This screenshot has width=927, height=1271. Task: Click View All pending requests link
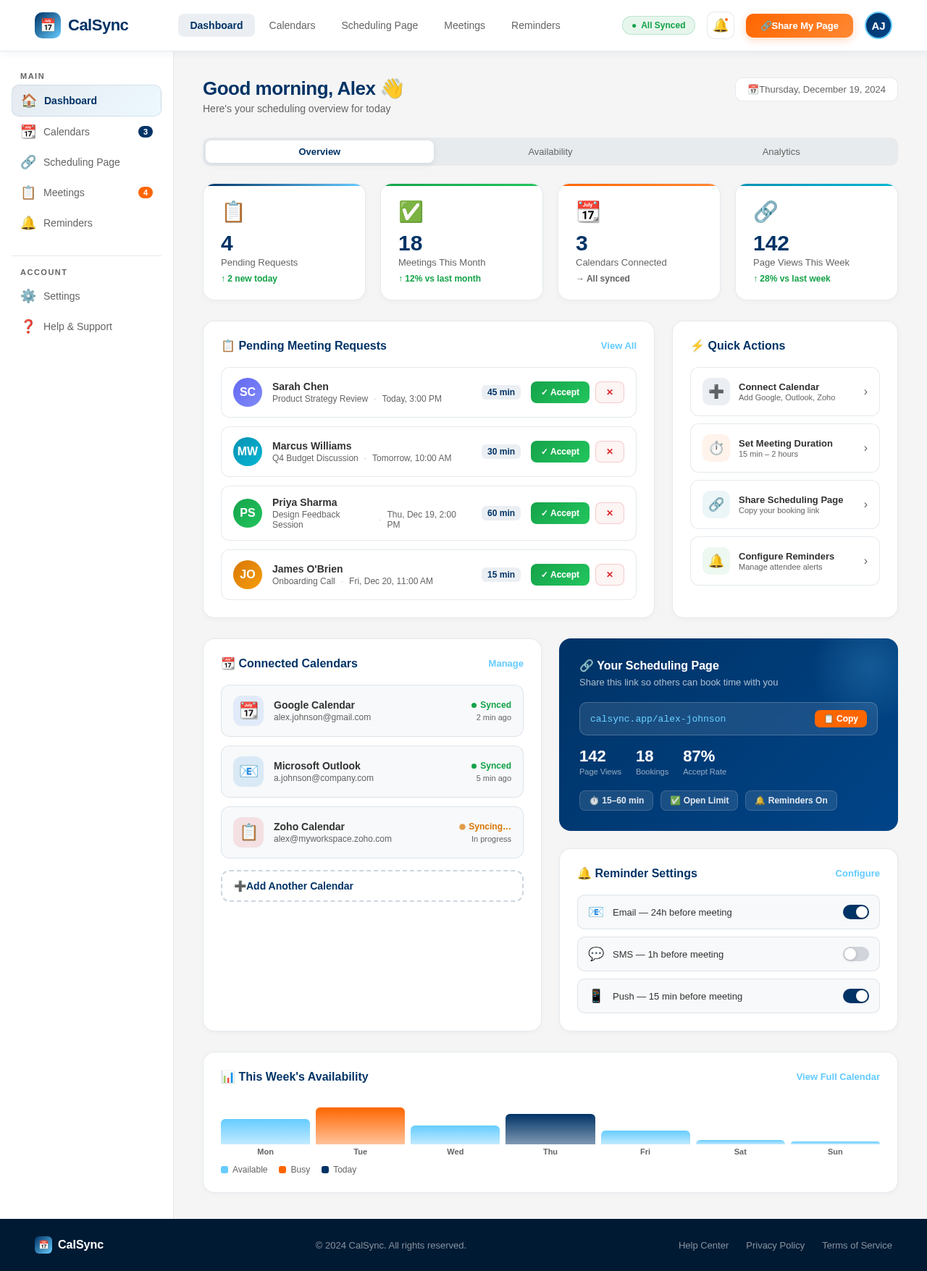pos(618,346)
